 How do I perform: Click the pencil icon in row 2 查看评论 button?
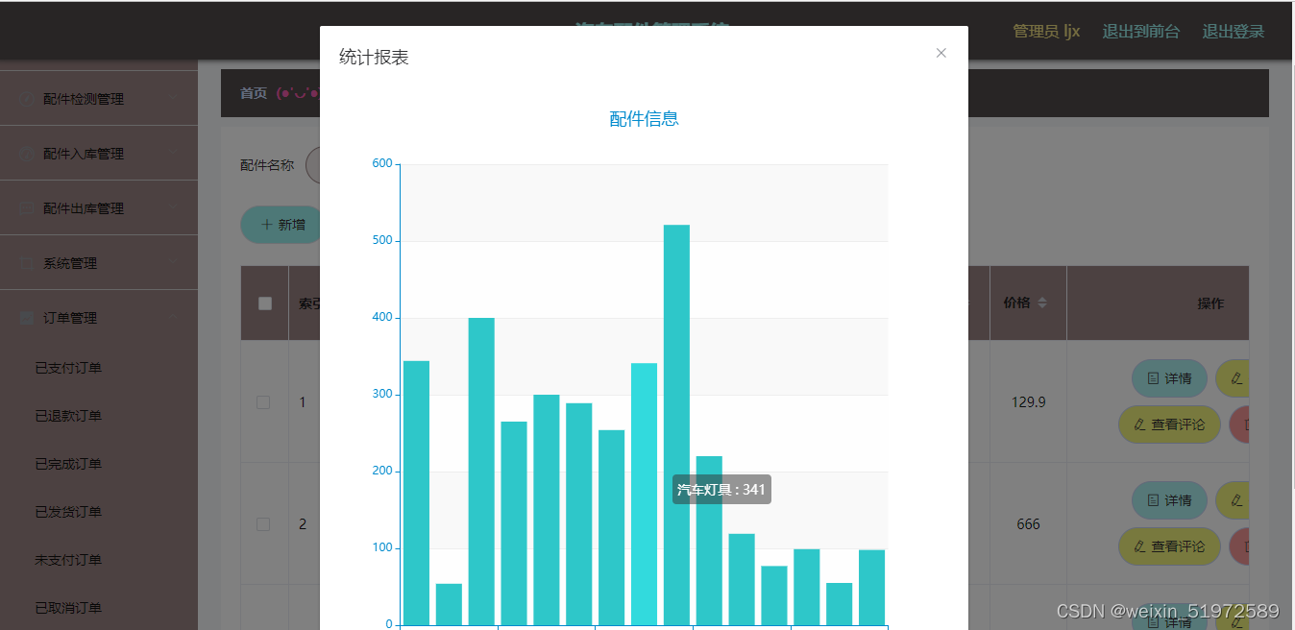tap(1139, 546)
